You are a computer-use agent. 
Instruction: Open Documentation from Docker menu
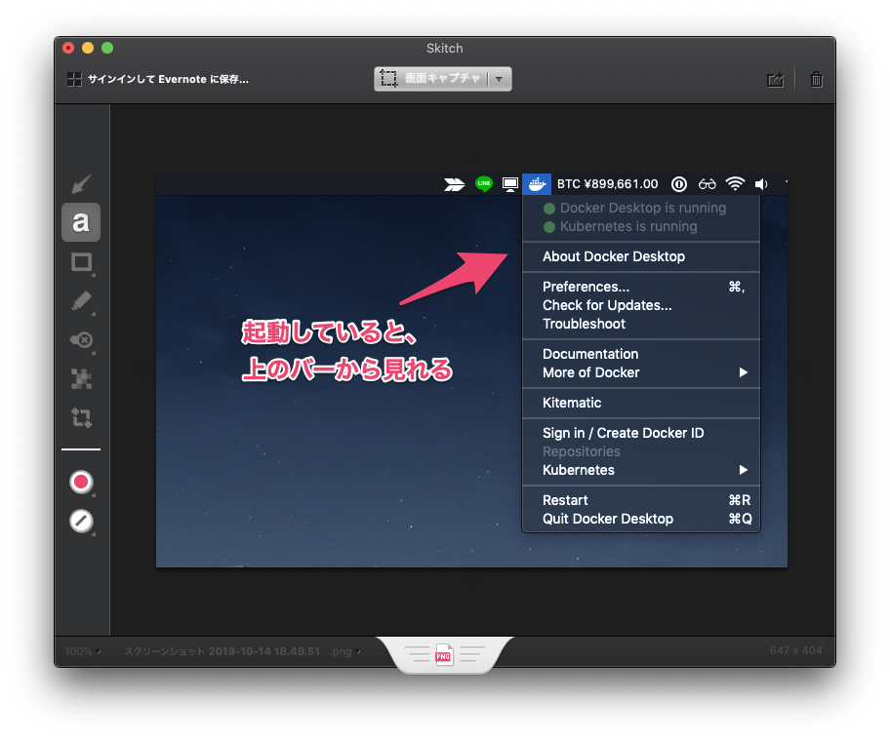(641, 355)
